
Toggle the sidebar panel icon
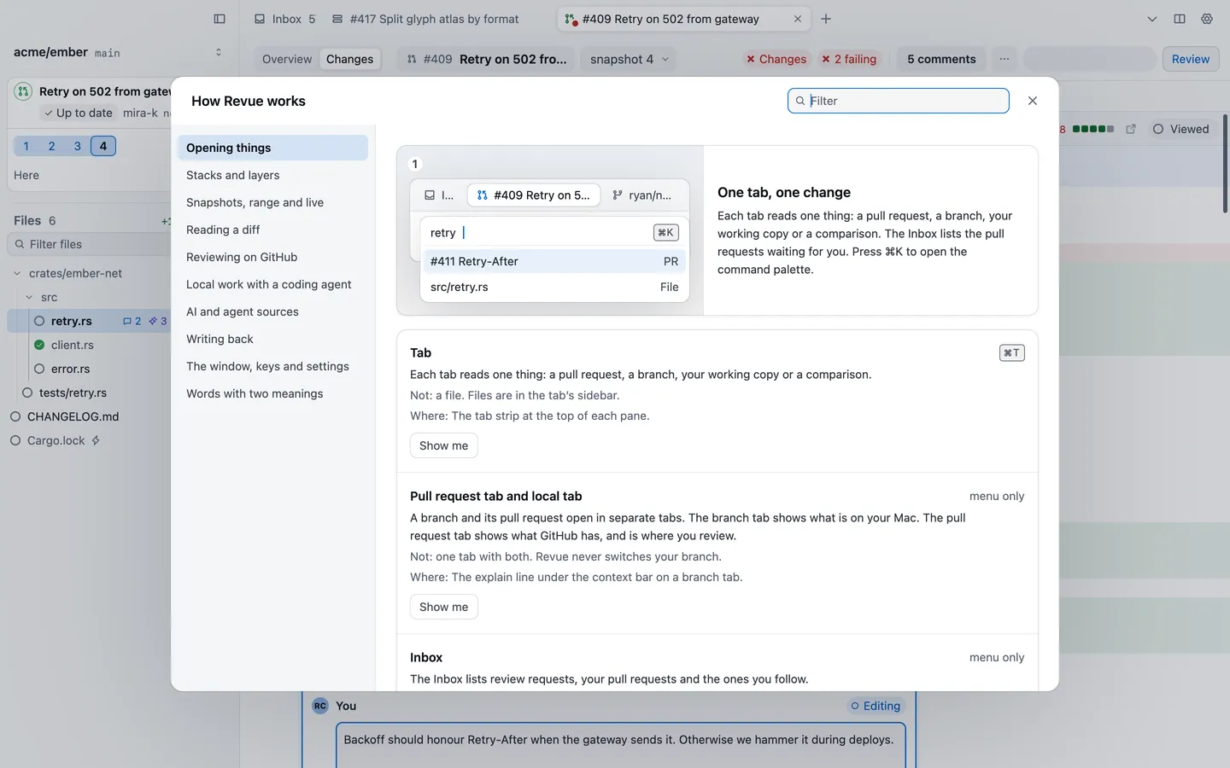(220, 19)
